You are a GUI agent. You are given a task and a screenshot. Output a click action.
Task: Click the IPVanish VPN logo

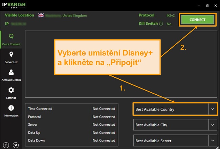tap(14, 5)
